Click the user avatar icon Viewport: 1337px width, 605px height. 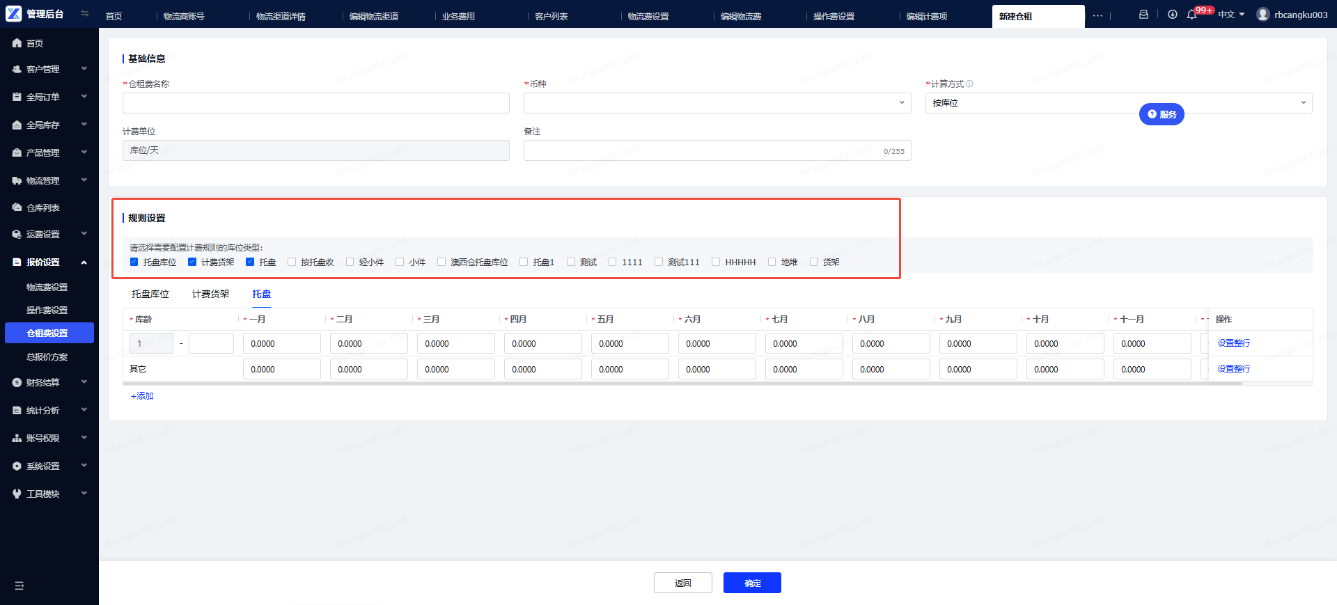click(1263, 15)
